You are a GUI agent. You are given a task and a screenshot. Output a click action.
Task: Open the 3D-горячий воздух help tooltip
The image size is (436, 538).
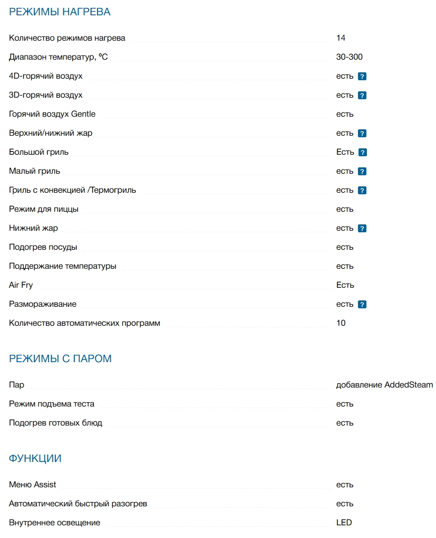coord(362,96)
